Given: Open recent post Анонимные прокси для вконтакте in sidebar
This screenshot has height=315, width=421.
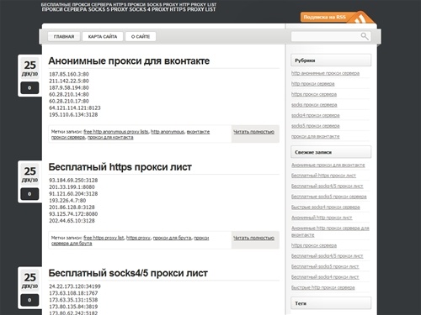Looking at the screenshot, I should 328,165.
